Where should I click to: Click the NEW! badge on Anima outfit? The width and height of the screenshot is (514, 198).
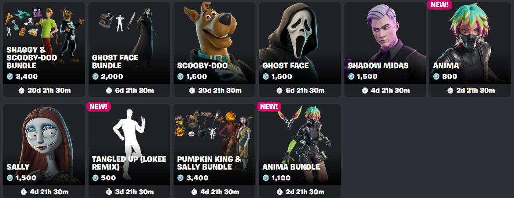coord(440,4)
